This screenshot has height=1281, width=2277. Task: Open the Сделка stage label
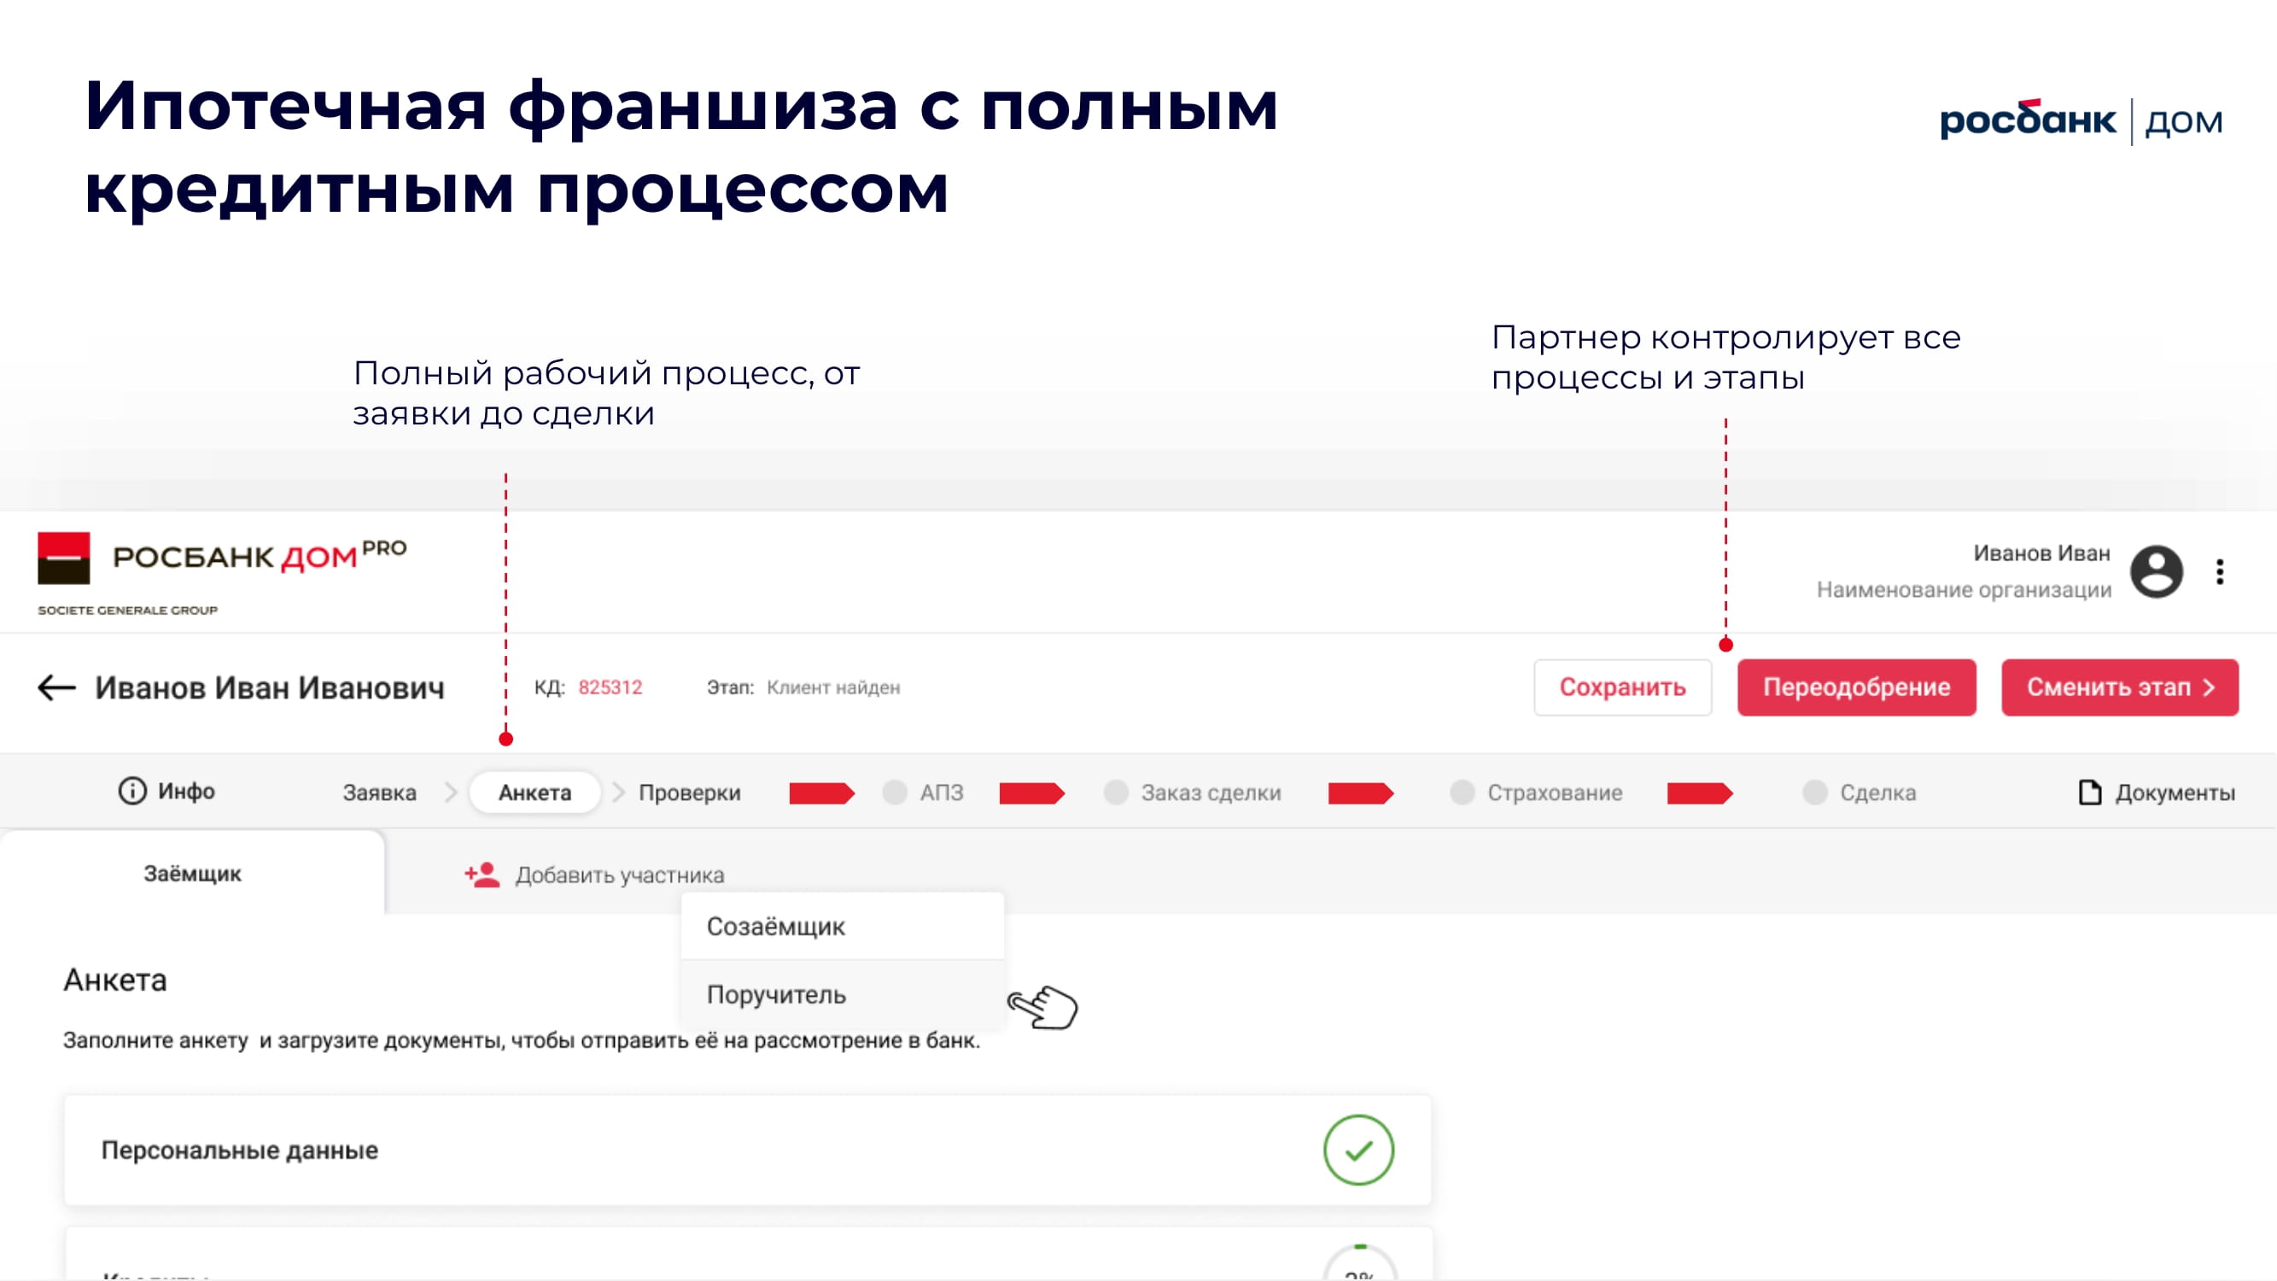click(x=1877, y=793)
